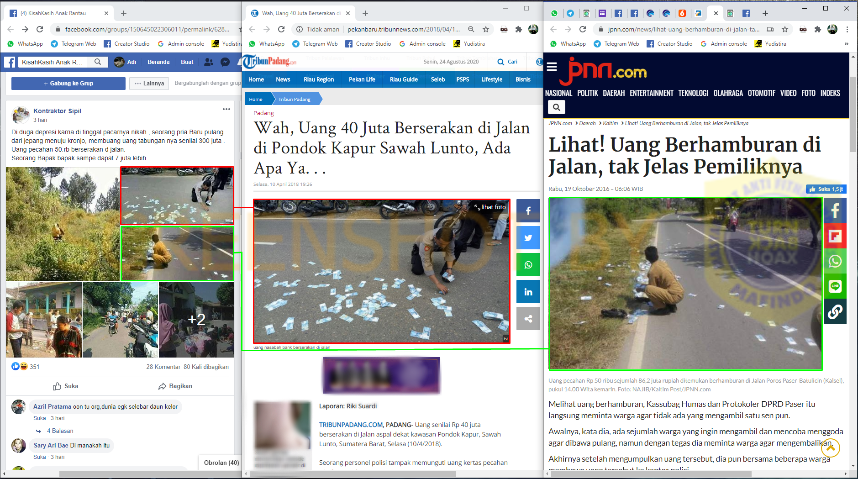Open zoom magnifier in Tribun address bar

tap(471, 29)
